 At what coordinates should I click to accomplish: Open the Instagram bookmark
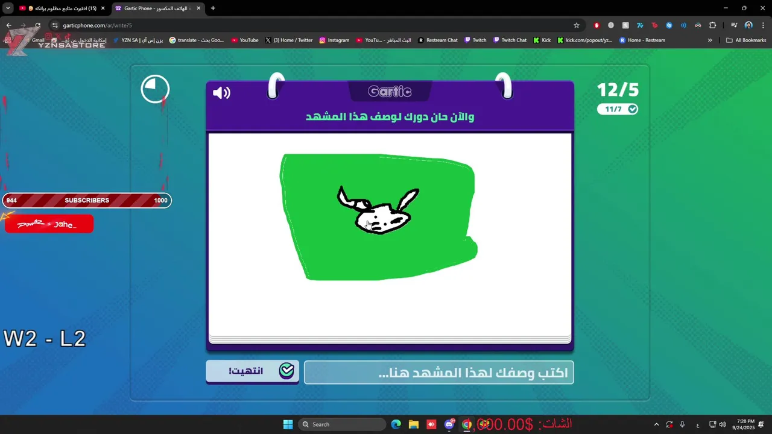click(334, 40)
